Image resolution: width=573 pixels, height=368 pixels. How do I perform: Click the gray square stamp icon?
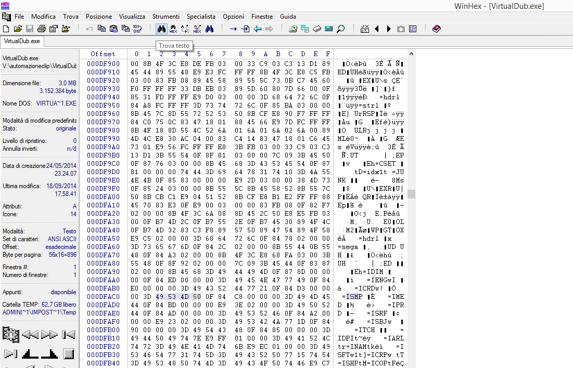[68, 353]
